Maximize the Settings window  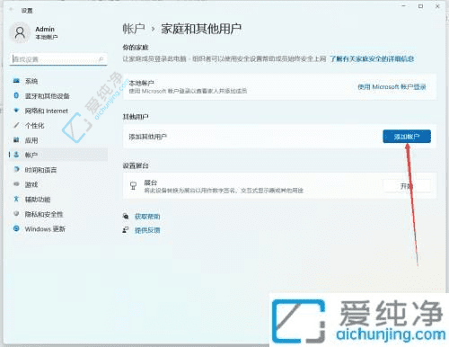tap(420, 6)
